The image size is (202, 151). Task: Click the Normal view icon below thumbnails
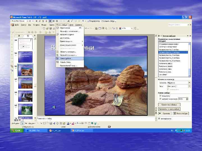point(15,120)
